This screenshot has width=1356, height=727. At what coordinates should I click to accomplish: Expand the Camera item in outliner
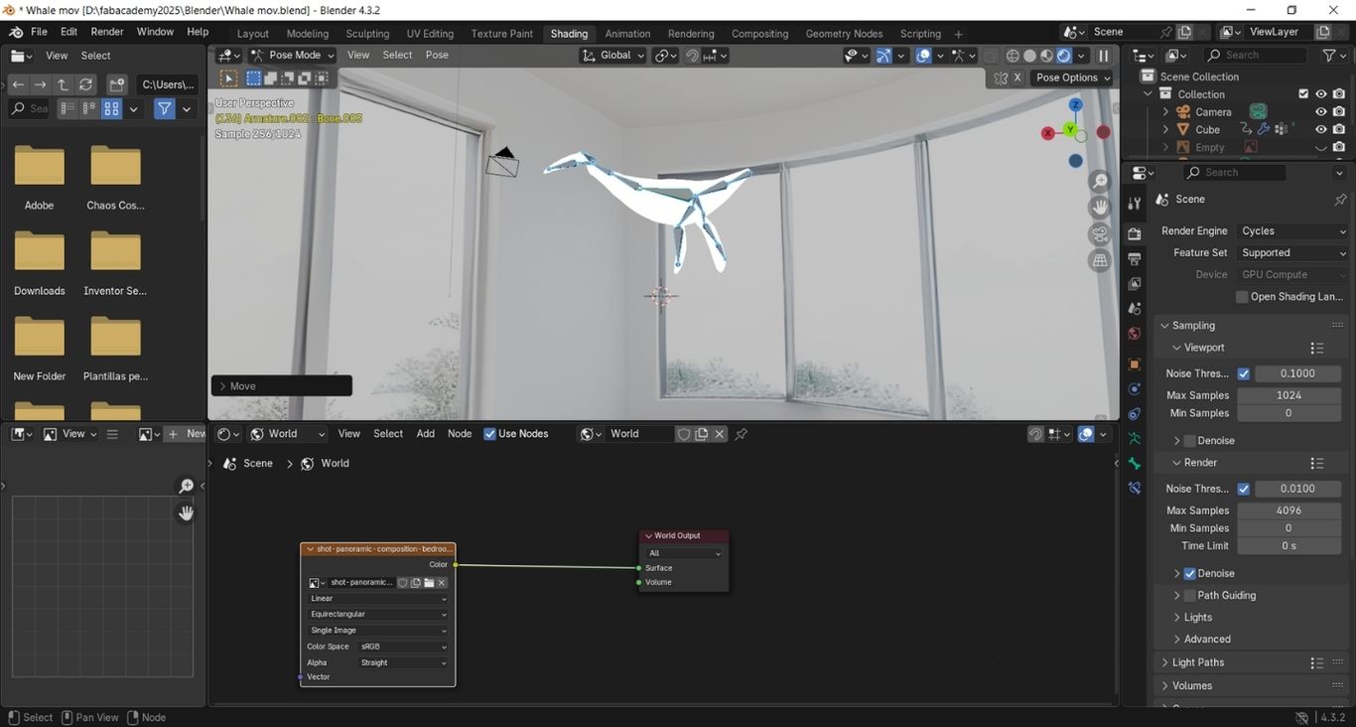coord(1165,112)
